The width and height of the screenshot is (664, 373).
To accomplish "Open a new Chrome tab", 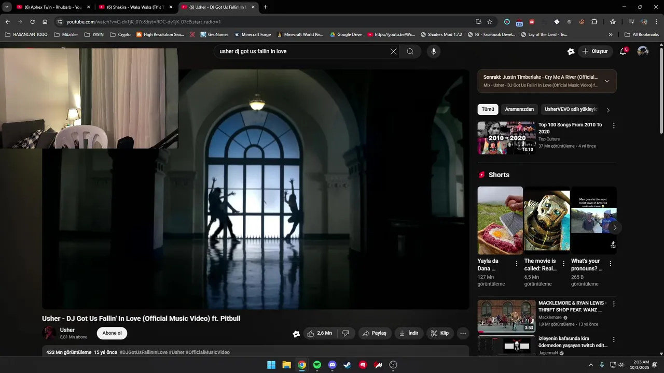I will click(x=266, y=7).
